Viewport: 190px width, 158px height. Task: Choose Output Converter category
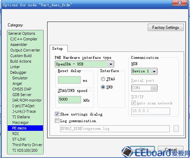pyautogui.click(x=25, y=50)
